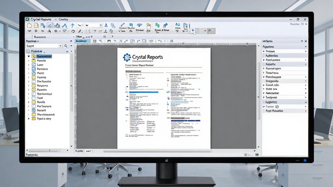333x187 pixels.
Task: Select the highlighted blue tree row in the left panel
Action: pyautogui.click(x=44, y=56)
